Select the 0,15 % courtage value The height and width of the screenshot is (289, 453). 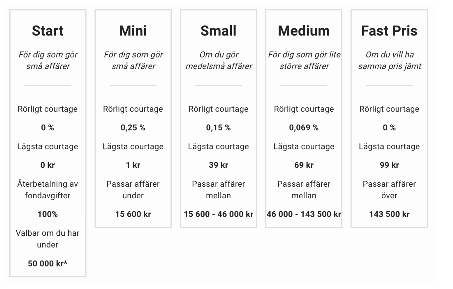pos(218,128)
